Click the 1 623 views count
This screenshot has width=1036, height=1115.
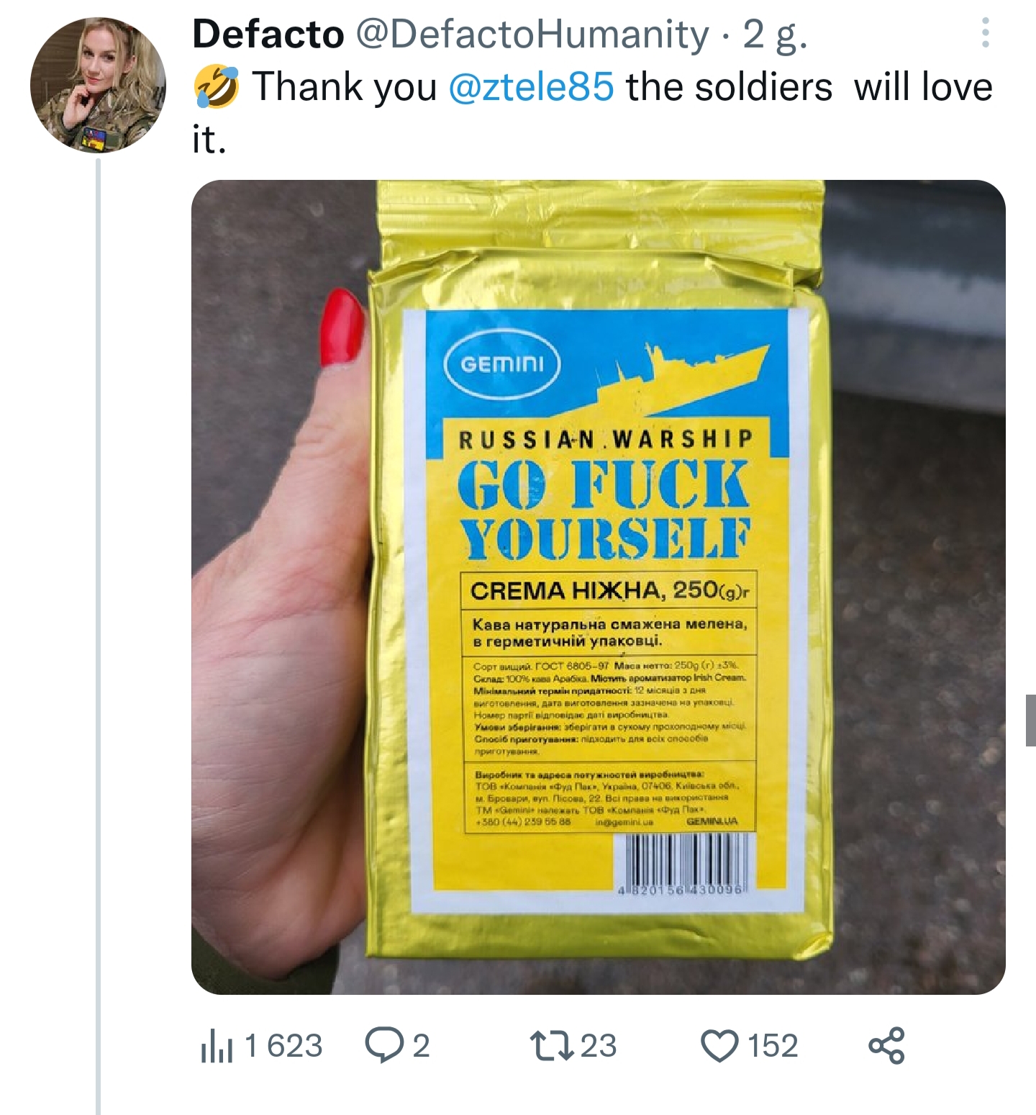283,1046
